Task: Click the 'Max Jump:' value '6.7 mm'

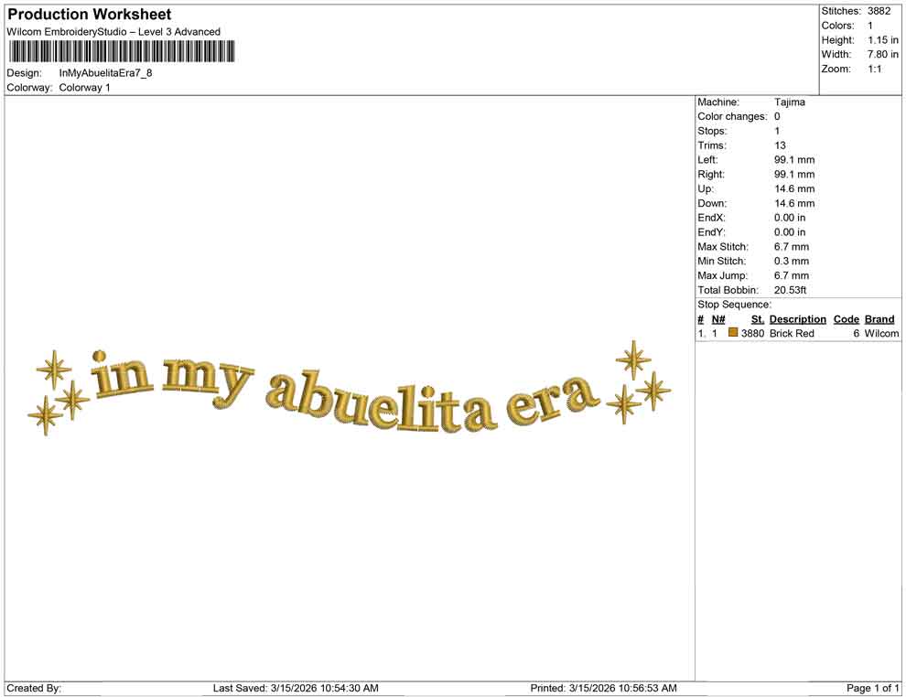Action: point(792,275)
